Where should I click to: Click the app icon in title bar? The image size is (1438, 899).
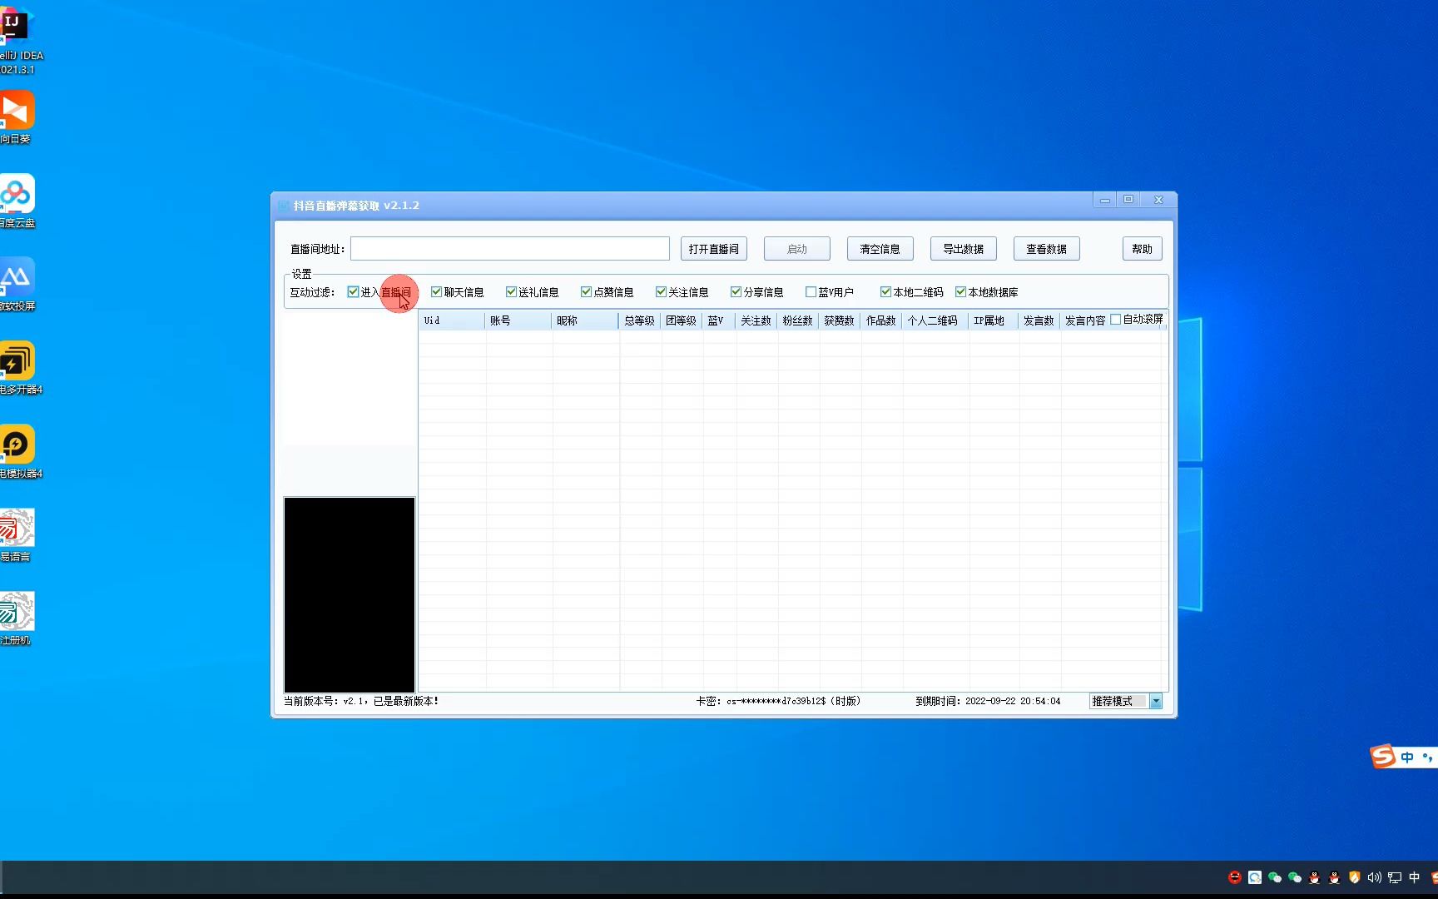[283, 206]
